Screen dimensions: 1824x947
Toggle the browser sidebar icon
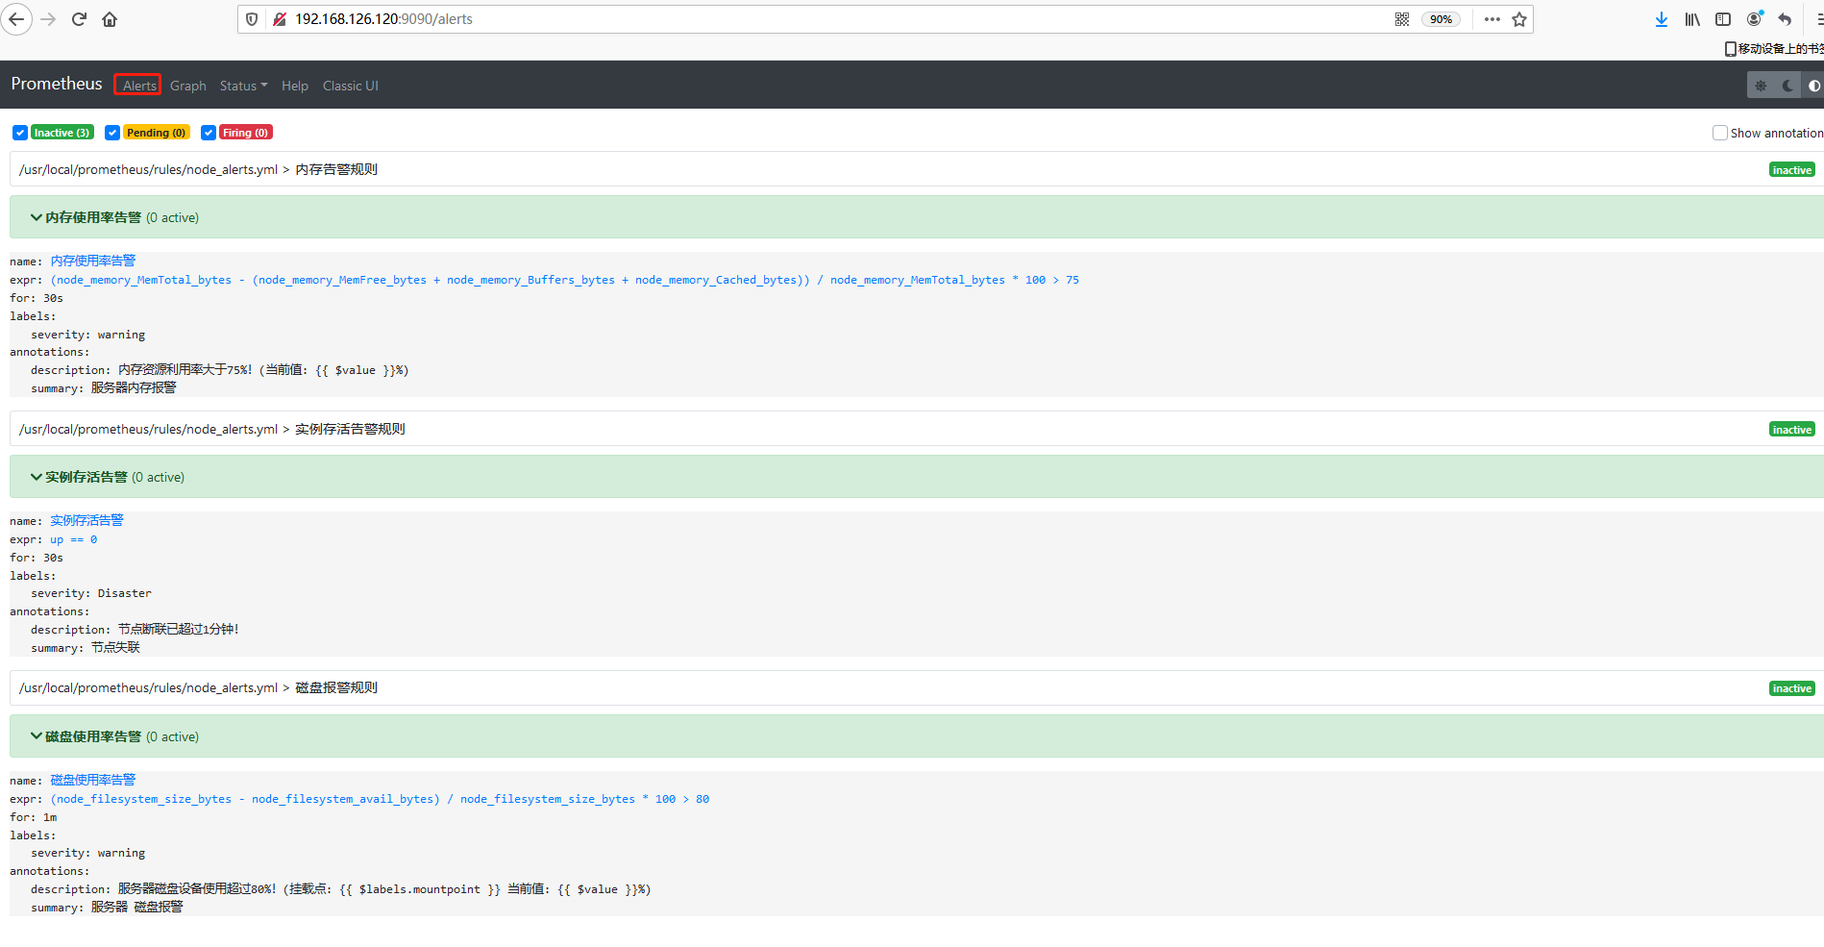(x=1723, y=19)
